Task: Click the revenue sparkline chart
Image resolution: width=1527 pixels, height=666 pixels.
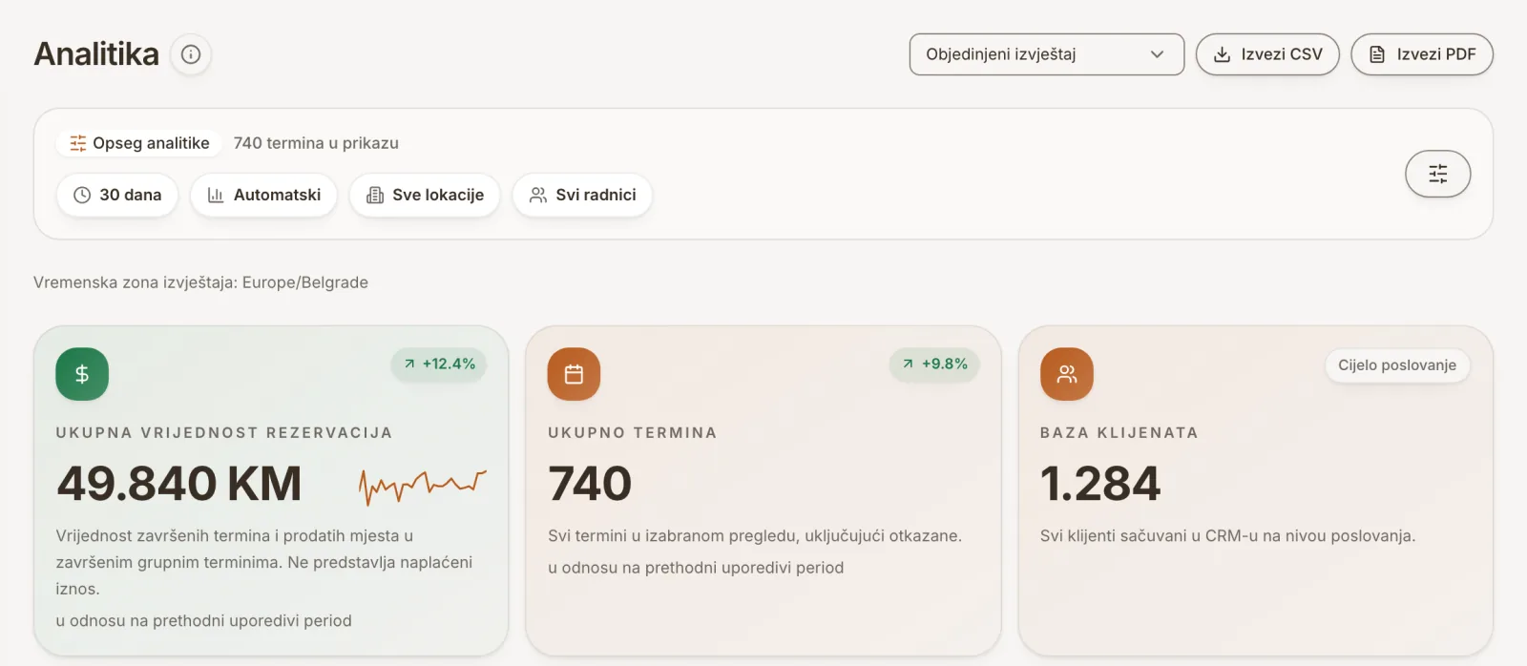Action: tap(423, 486)
